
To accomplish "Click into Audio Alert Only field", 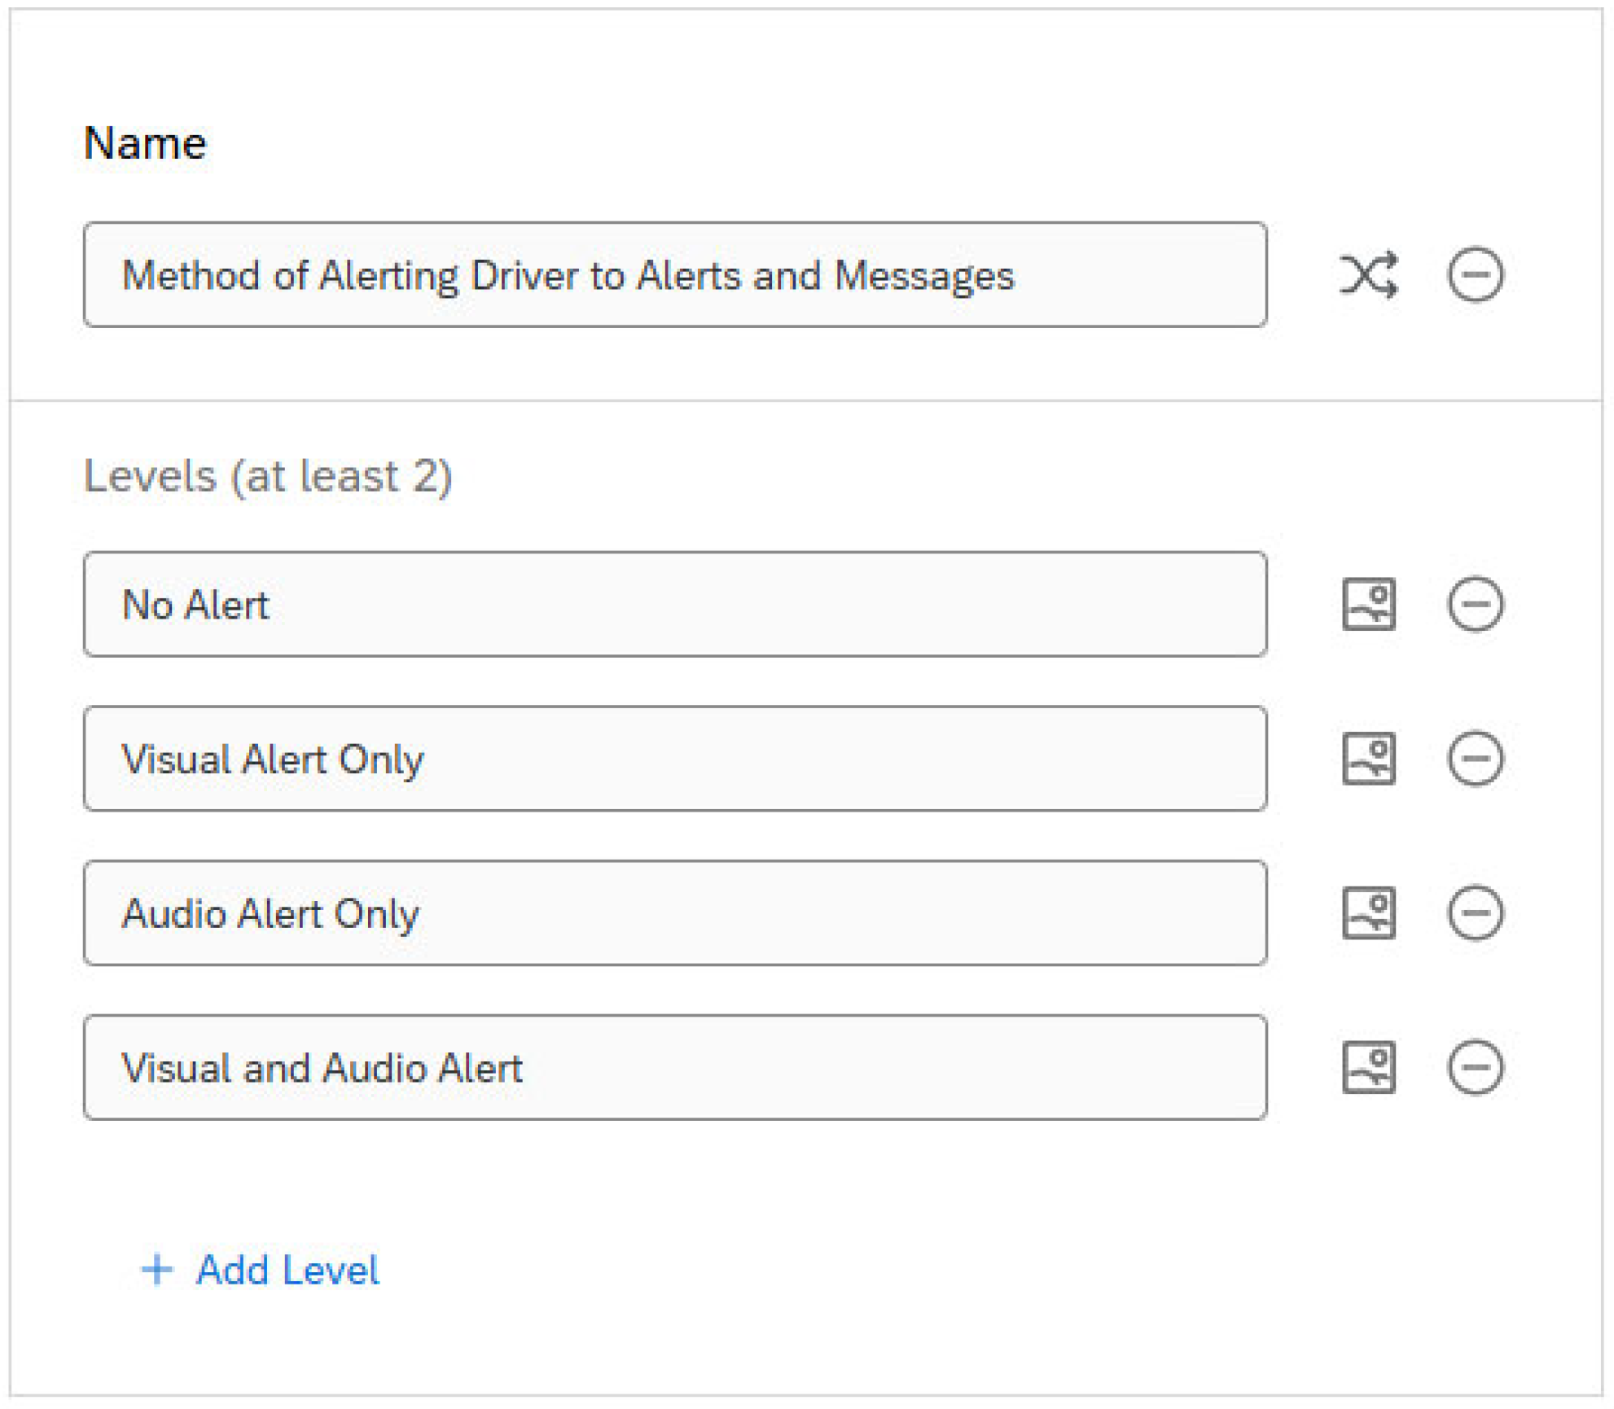I will coord(674,912).
